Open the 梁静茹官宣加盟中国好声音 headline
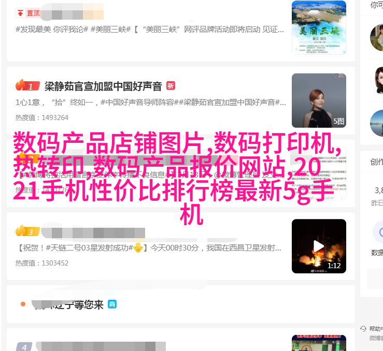The height and width of the screenshot is (351, 383). [103, 86]
